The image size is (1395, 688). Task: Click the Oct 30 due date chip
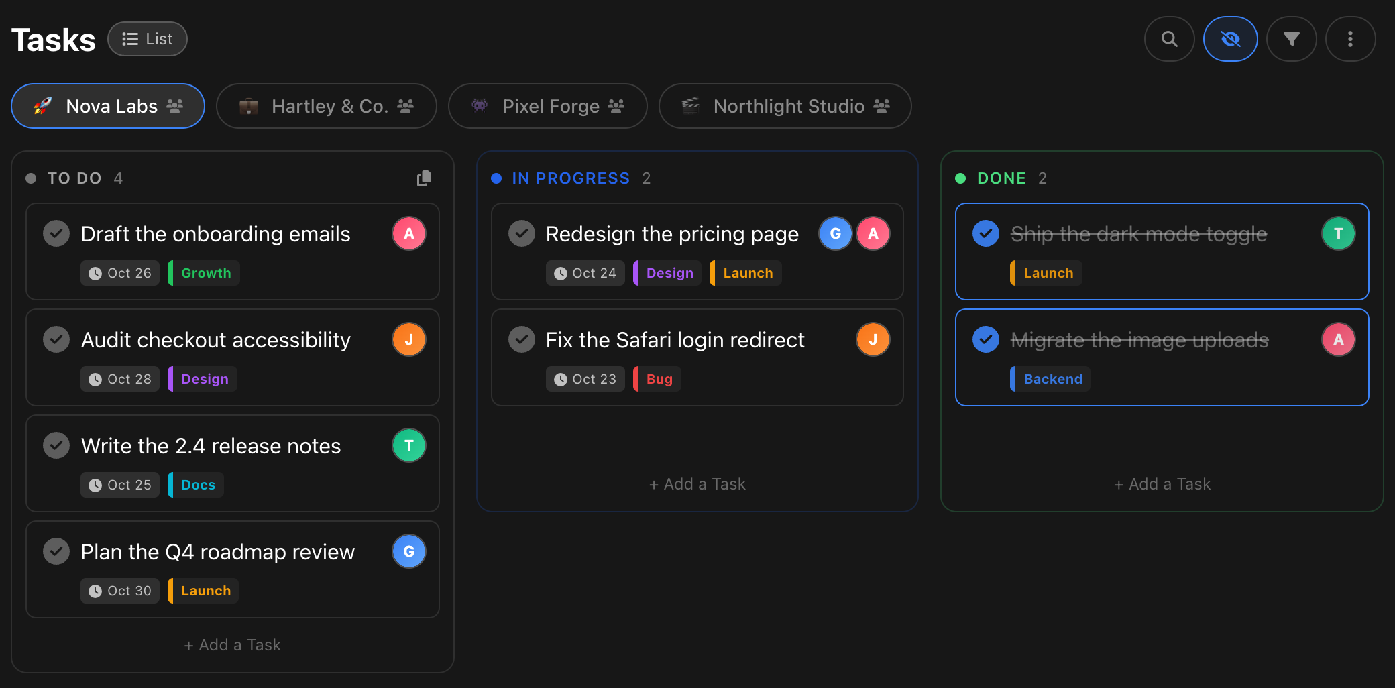click(120, 591)
